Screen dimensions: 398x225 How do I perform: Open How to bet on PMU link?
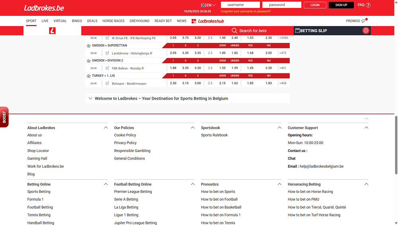point(304,199)
